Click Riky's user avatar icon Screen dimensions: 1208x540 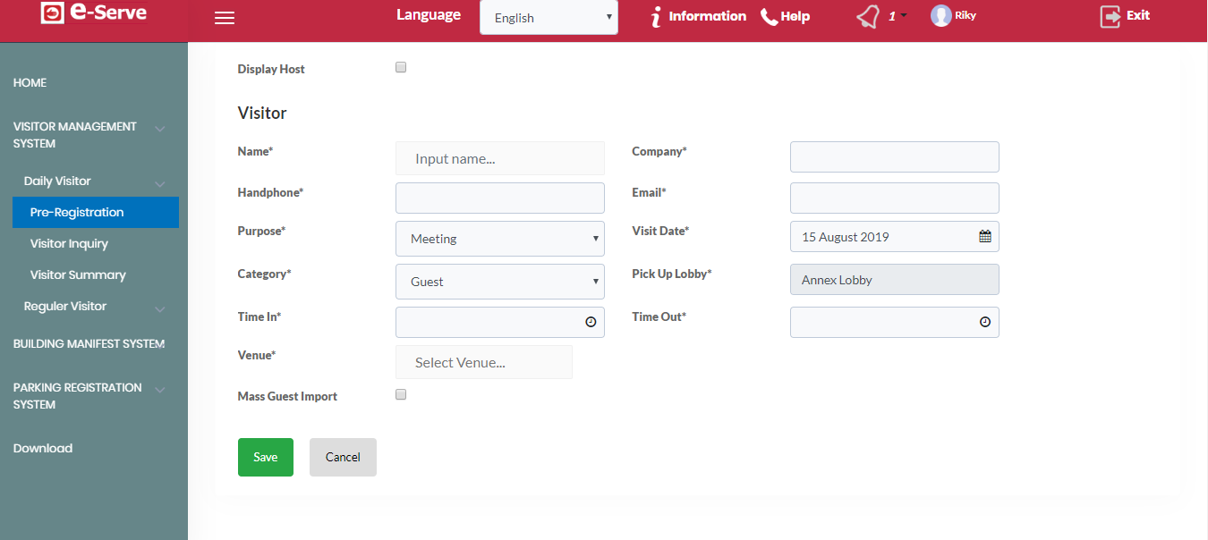tap(940, 16)
